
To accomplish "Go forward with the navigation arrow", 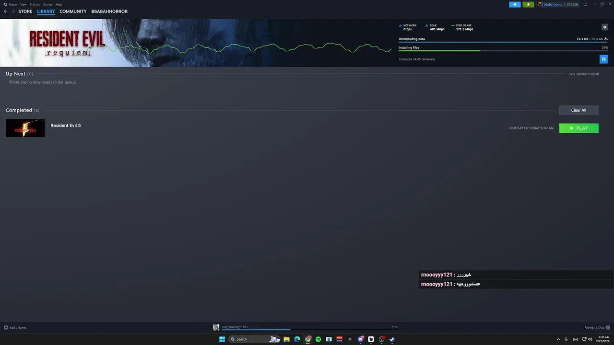I will click(x=13, y=11).
